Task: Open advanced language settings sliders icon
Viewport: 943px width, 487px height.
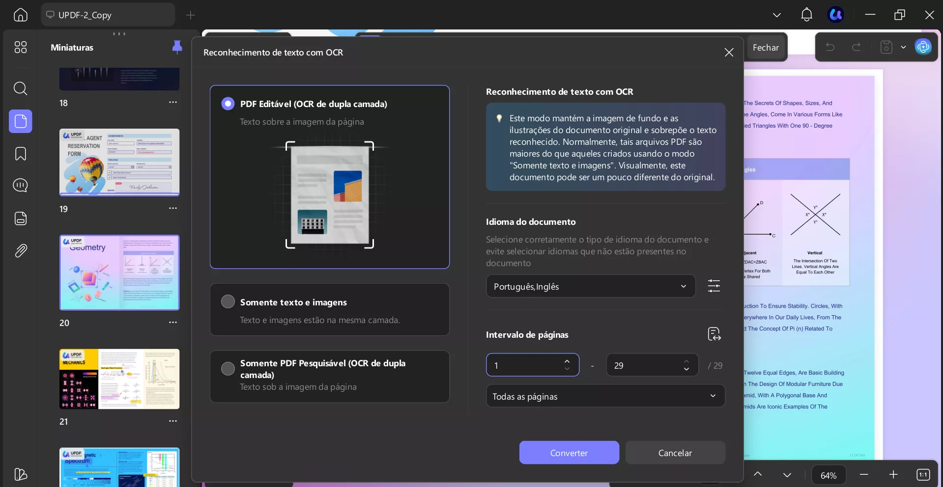Action: tap(714, 286)
